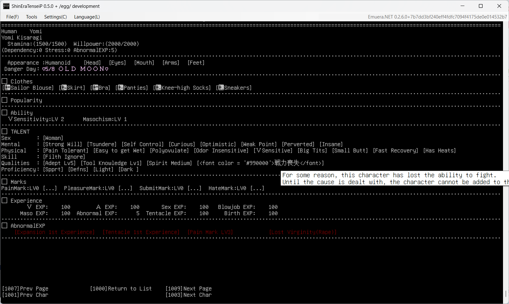Toggle the Experience section checkbox
Image resolution: width=509 pixels, height=304 pixels.
pos(4,200)
